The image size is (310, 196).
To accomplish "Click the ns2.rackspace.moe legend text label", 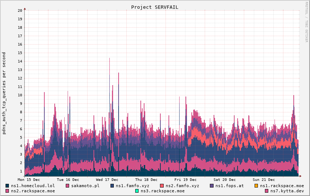I will pos(33,191).
